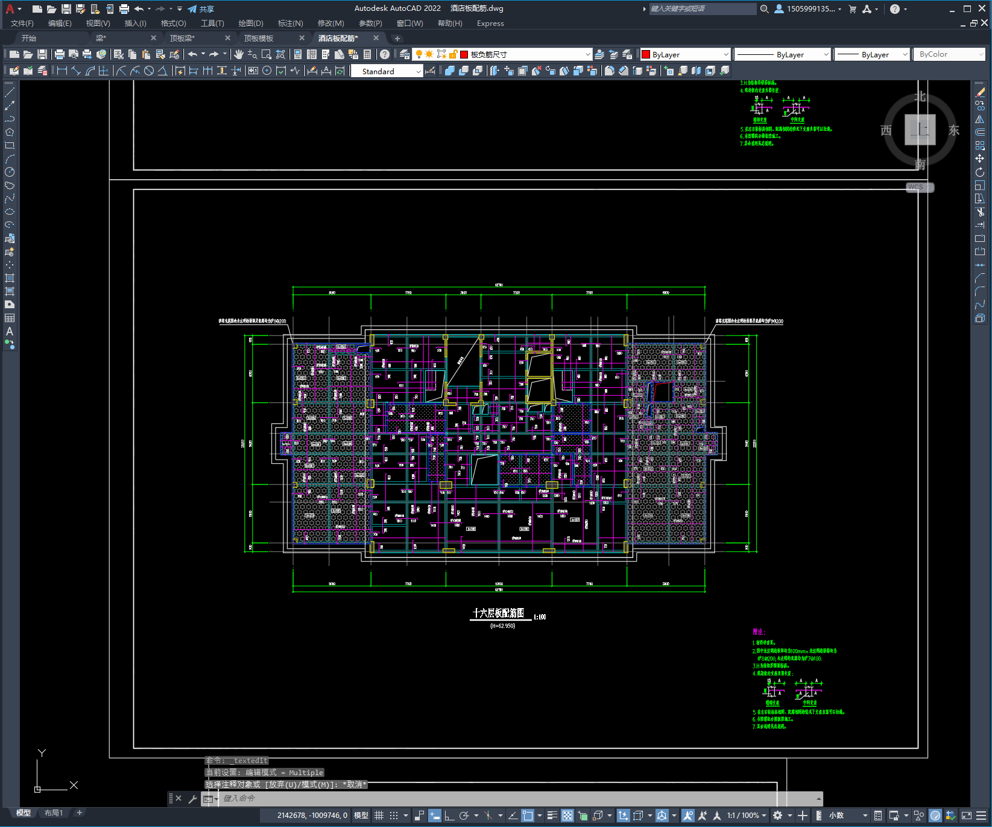Open the Help question mark in toolbar
Viewport: 992px width, 827px height.
[x=385, y=54]
